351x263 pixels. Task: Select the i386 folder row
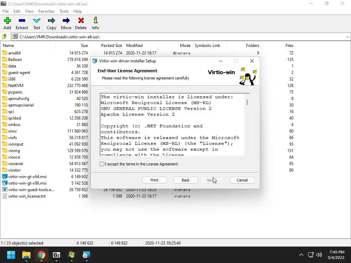coord(45,79)
